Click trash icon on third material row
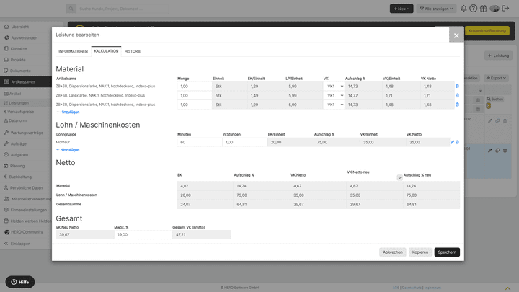Viewport: 519px width, 292px height. pyautogui.click(x=456, y=105)
